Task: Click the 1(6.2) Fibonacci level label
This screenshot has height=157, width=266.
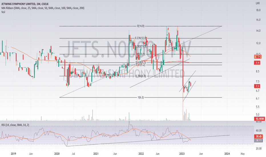Action: [141, 97]
